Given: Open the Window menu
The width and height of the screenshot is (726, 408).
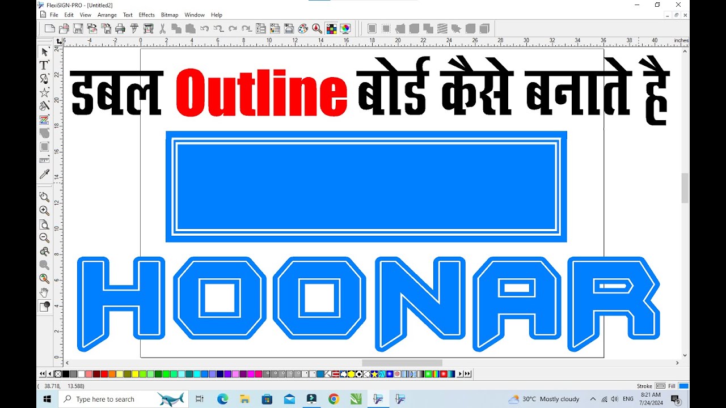Looking at the screenshot, I should coord(195,15).
